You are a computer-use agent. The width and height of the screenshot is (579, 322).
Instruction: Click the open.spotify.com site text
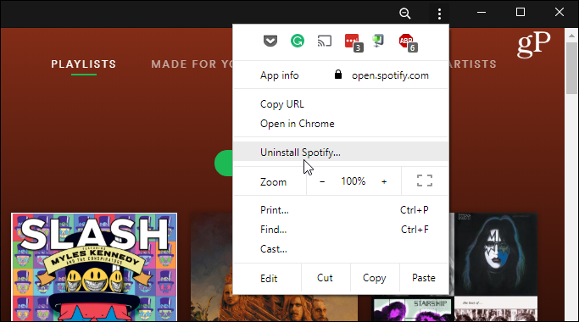[390, 75]
